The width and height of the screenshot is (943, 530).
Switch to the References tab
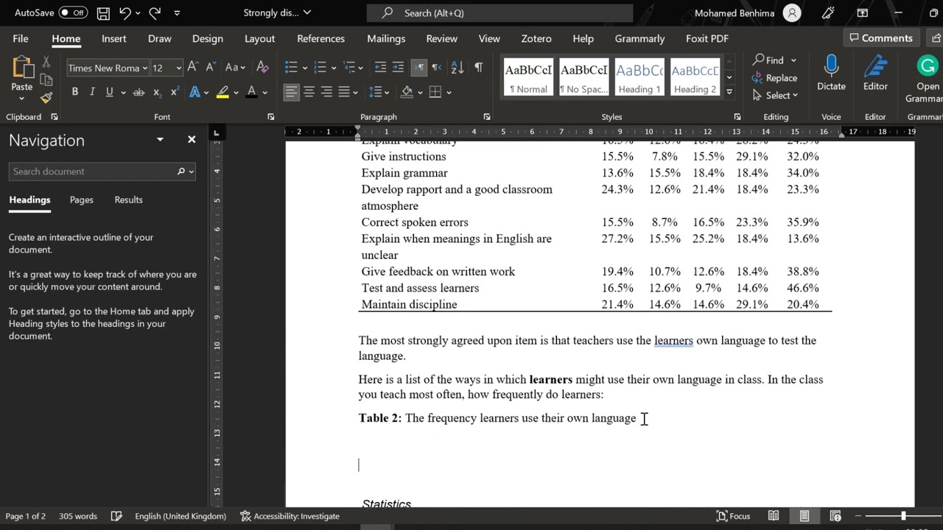coord(320,38)
